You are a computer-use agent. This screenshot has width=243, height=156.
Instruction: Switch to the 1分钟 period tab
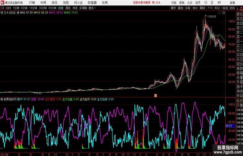[16, 8]
